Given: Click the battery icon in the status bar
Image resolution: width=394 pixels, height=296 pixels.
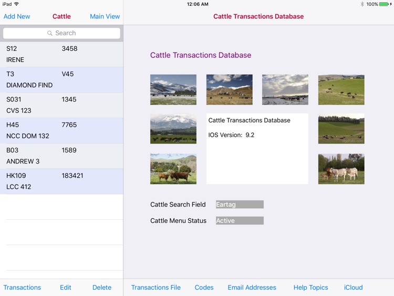Looking at the screenshot, I should pos(384,4).
